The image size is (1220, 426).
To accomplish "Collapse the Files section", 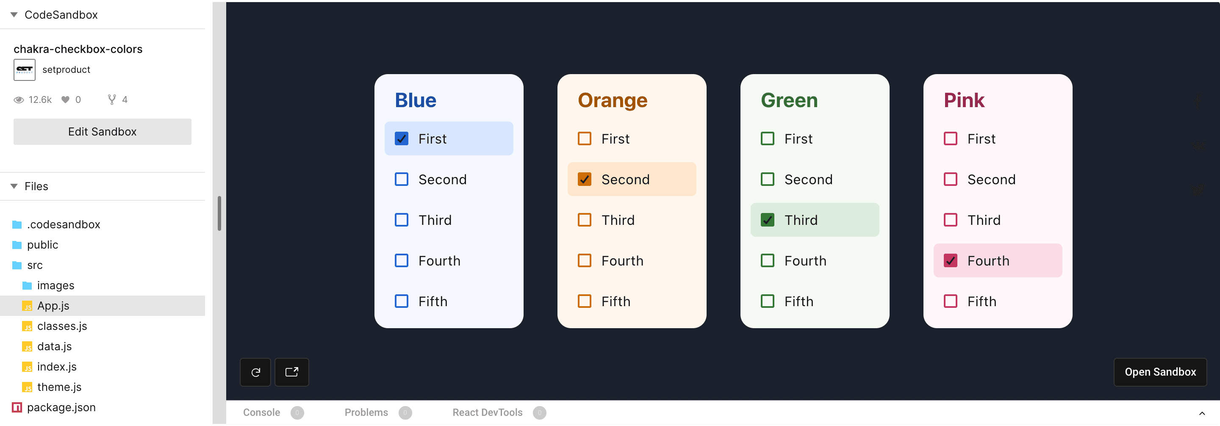I will pos(14,186).
